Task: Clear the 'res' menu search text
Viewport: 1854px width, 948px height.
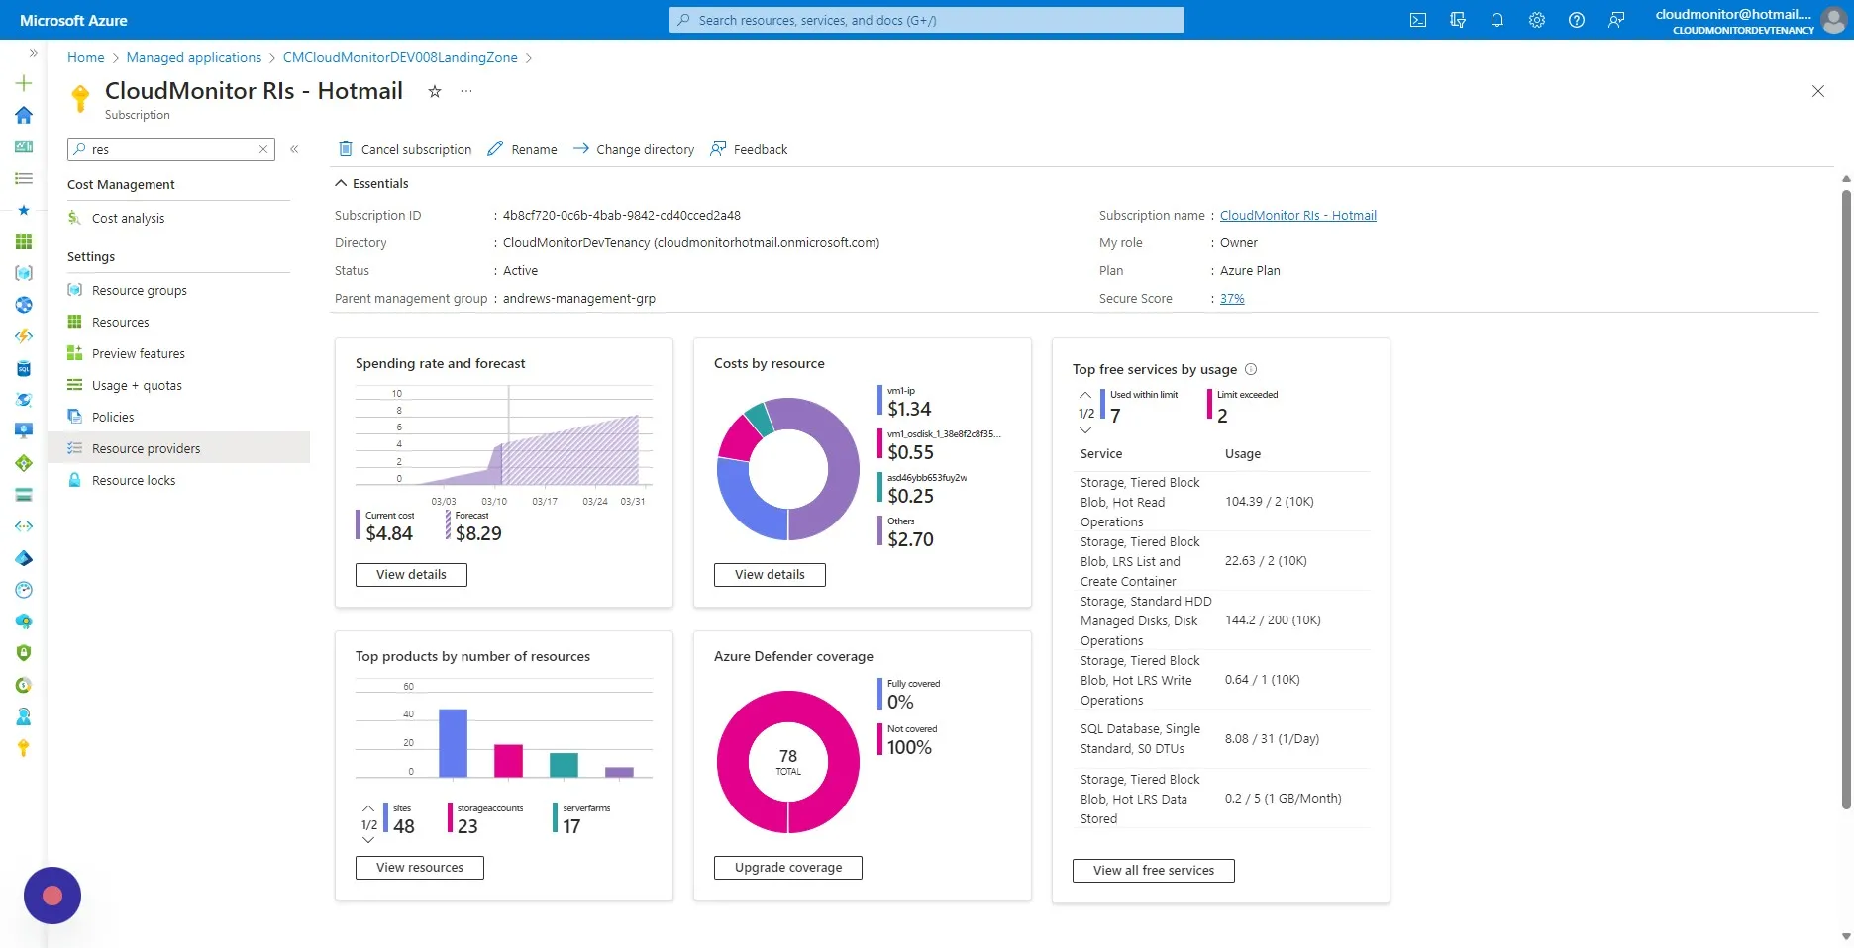Action: pos(263,149)
